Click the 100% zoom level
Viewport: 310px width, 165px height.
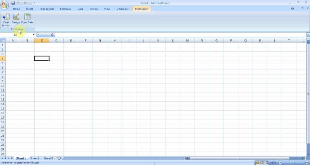[273, 162]
